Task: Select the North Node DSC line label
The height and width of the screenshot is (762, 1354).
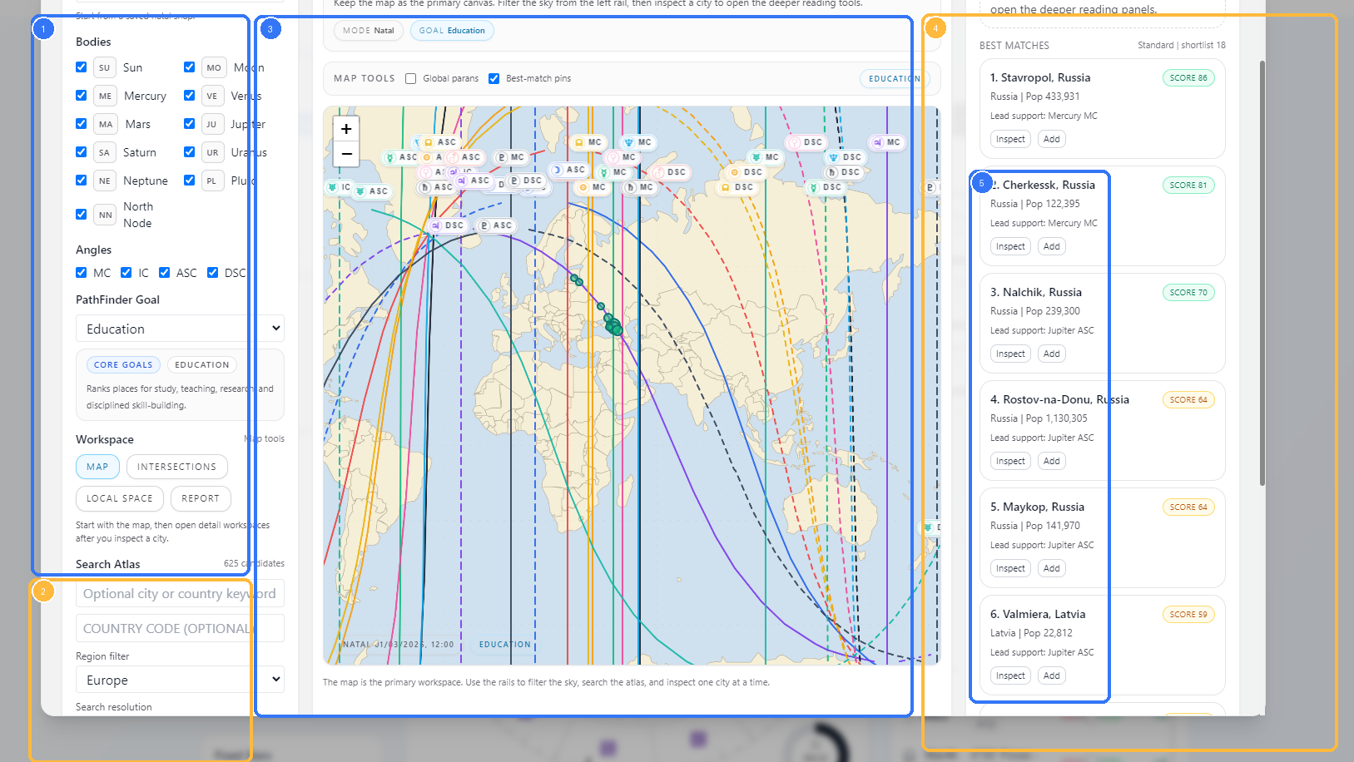Action: 737,187
